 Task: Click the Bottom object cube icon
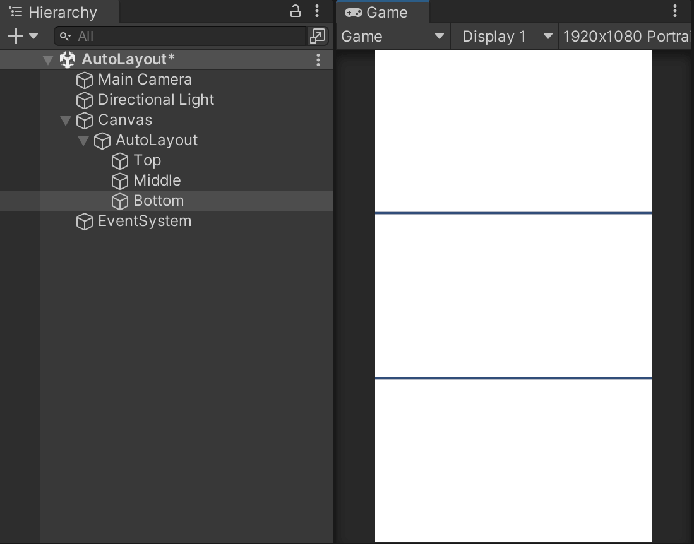coord(119,202)
